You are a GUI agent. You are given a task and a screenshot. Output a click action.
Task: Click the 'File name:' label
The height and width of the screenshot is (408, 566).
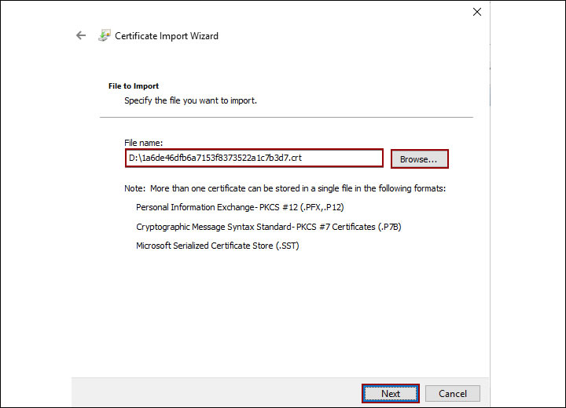[x=143, y=142]
